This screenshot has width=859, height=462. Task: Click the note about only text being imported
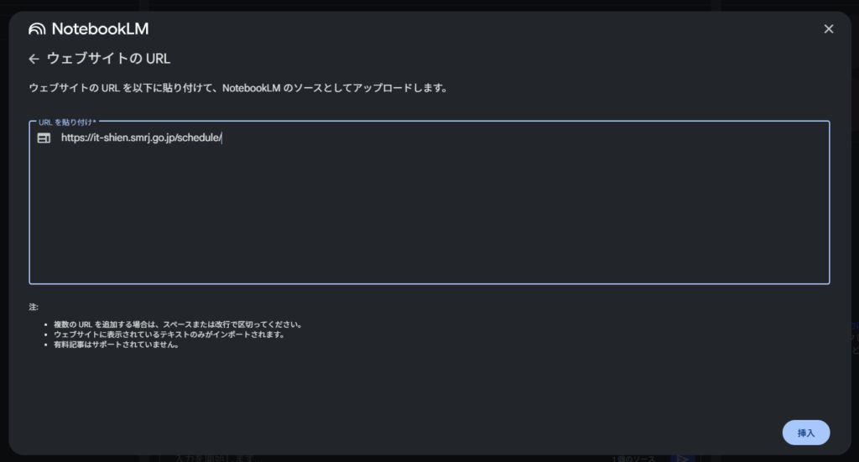point(169,335)
